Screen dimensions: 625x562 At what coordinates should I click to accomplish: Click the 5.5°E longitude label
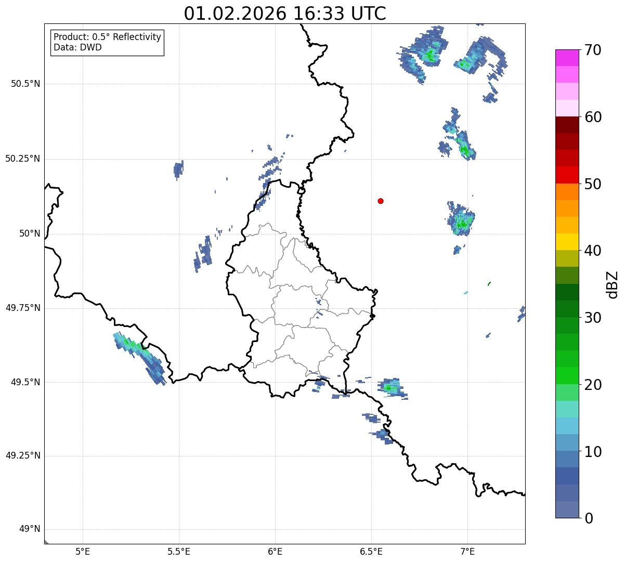pyautogui.click(x=179, y=552)
